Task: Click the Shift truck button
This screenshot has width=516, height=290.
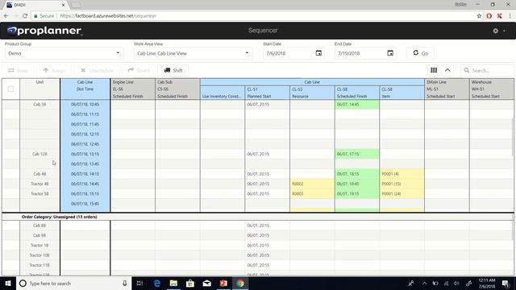Action: 173,70
